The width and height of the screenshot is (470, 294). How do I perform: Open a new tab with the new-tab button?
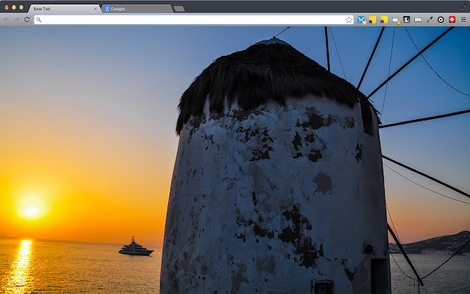click(x=179, y=9)
